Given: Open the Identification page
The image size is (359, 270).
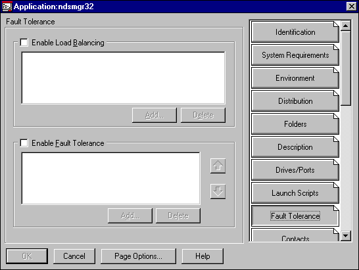Looking at the screenshot, I should (295, 32).
